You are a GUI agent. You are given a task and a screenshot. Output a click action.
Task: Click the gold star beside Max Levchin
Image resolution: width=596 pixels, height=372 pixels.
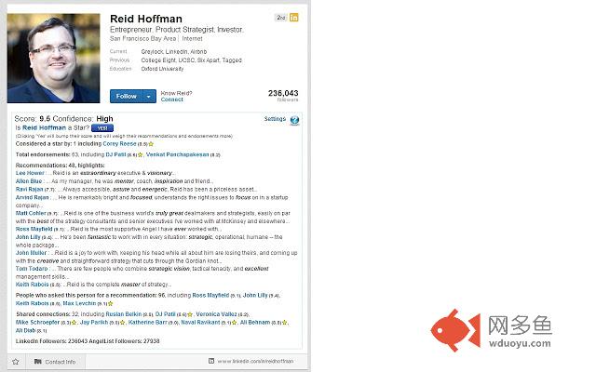point(112,303)
